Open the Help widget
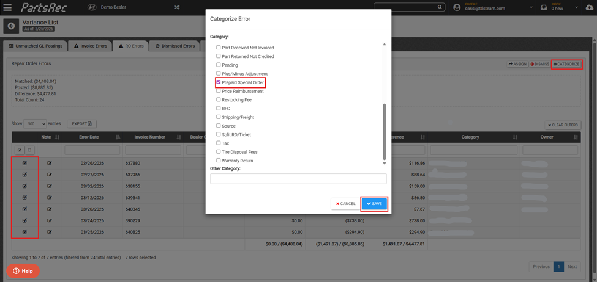Screen dimensions: 597x282 (23, 271)
